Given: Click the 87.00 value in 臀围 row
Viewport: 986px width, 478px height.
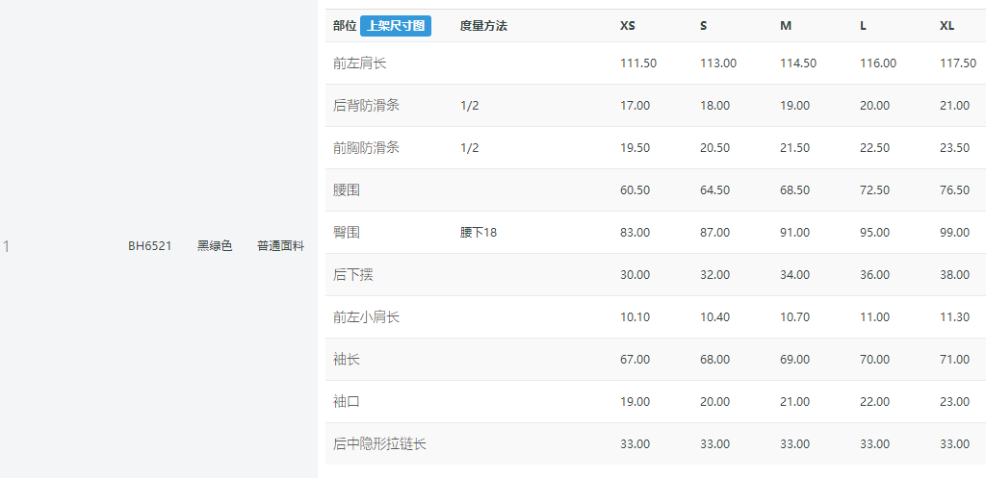Looking at the screenshot, I should point(715,233).
